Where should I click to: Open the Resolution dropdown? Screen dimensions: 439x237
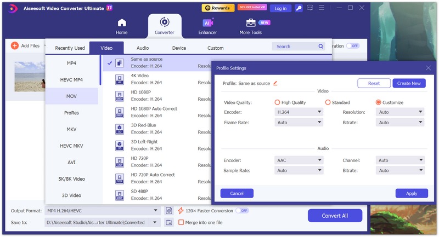tap(400, 112)
